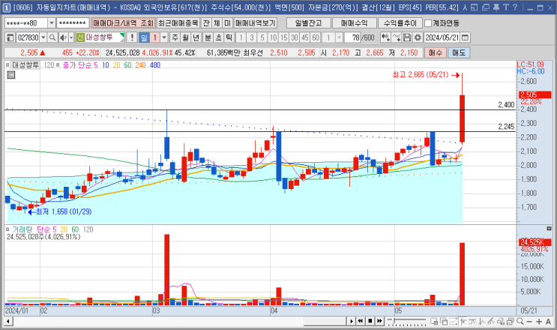Click the pin window icon in title bar
Image resolution: width=557 pixels, height=330 pixels.
point(496,7)
